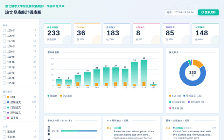
Task: Click the 台灣 tag on poster entry
Action: click(x=214, y=128)
